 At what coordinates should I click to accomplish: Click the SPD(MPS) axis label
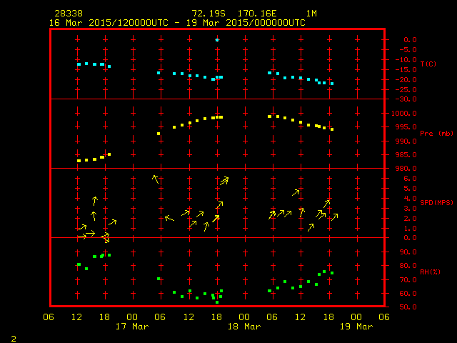click(436, 203)
